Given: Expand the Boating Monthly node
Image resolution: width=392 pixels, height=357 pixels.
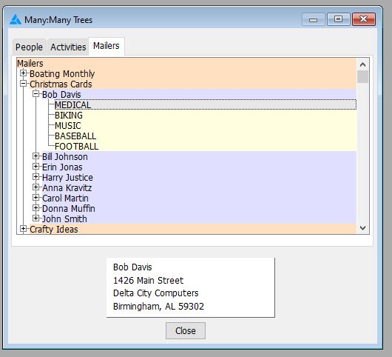Looking at the screenshot, I should click(23, 73).
